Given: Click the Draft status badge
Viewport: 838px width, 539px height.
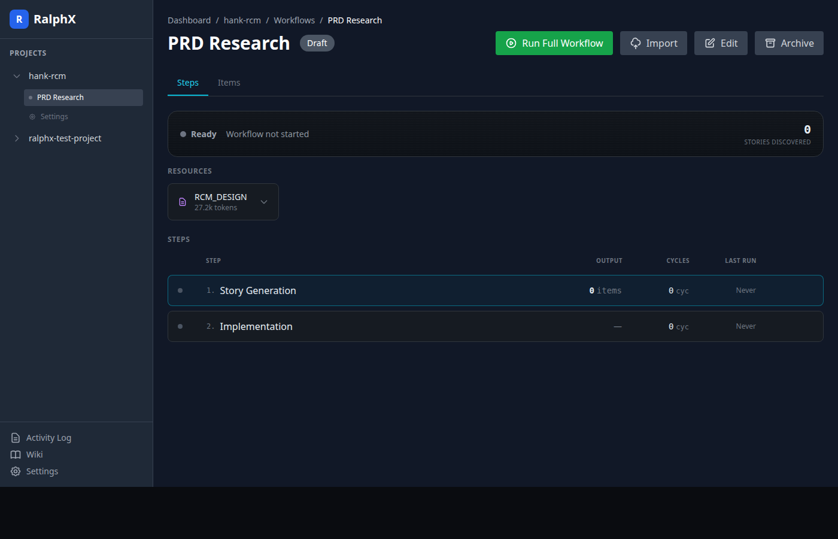Looking at the screenshot, I should pyautogui.click(x=317, y=43).
